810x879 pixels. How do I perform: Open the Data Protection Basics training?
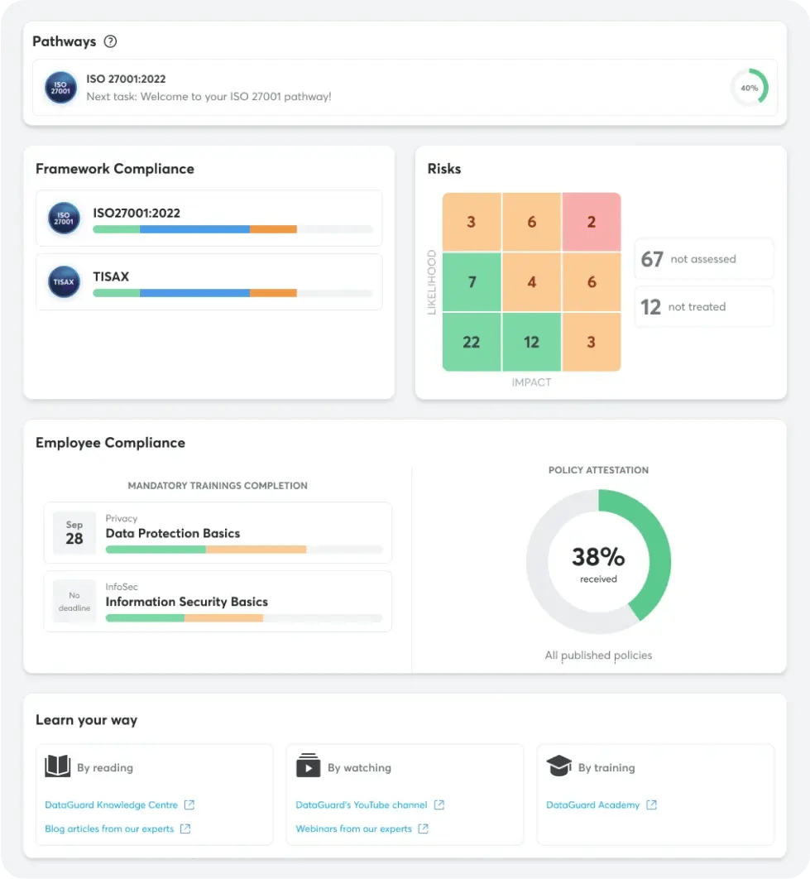[173, 533]
